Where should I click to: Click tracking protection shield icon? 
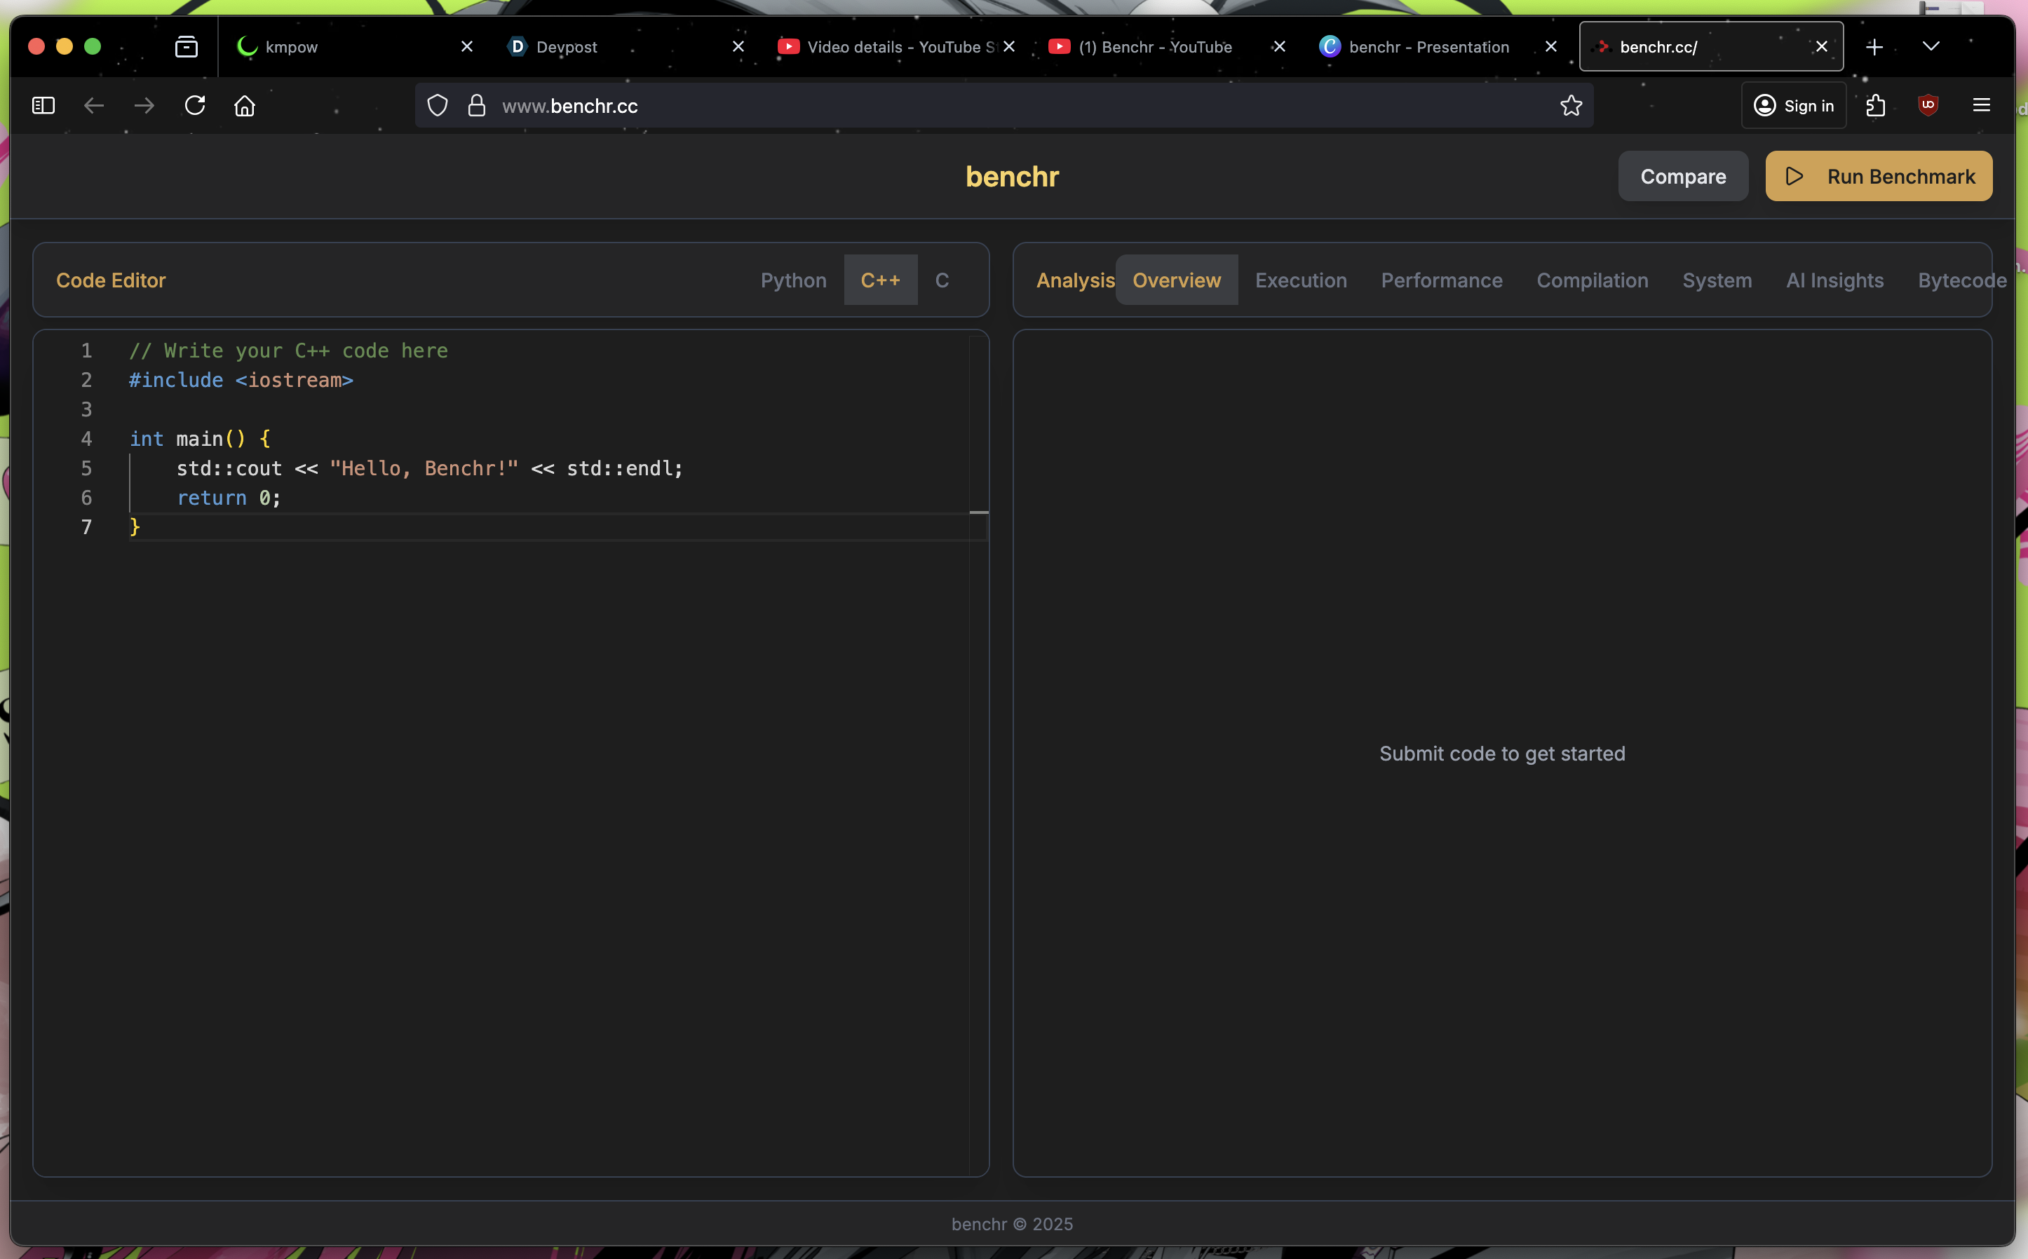(438, 106)
